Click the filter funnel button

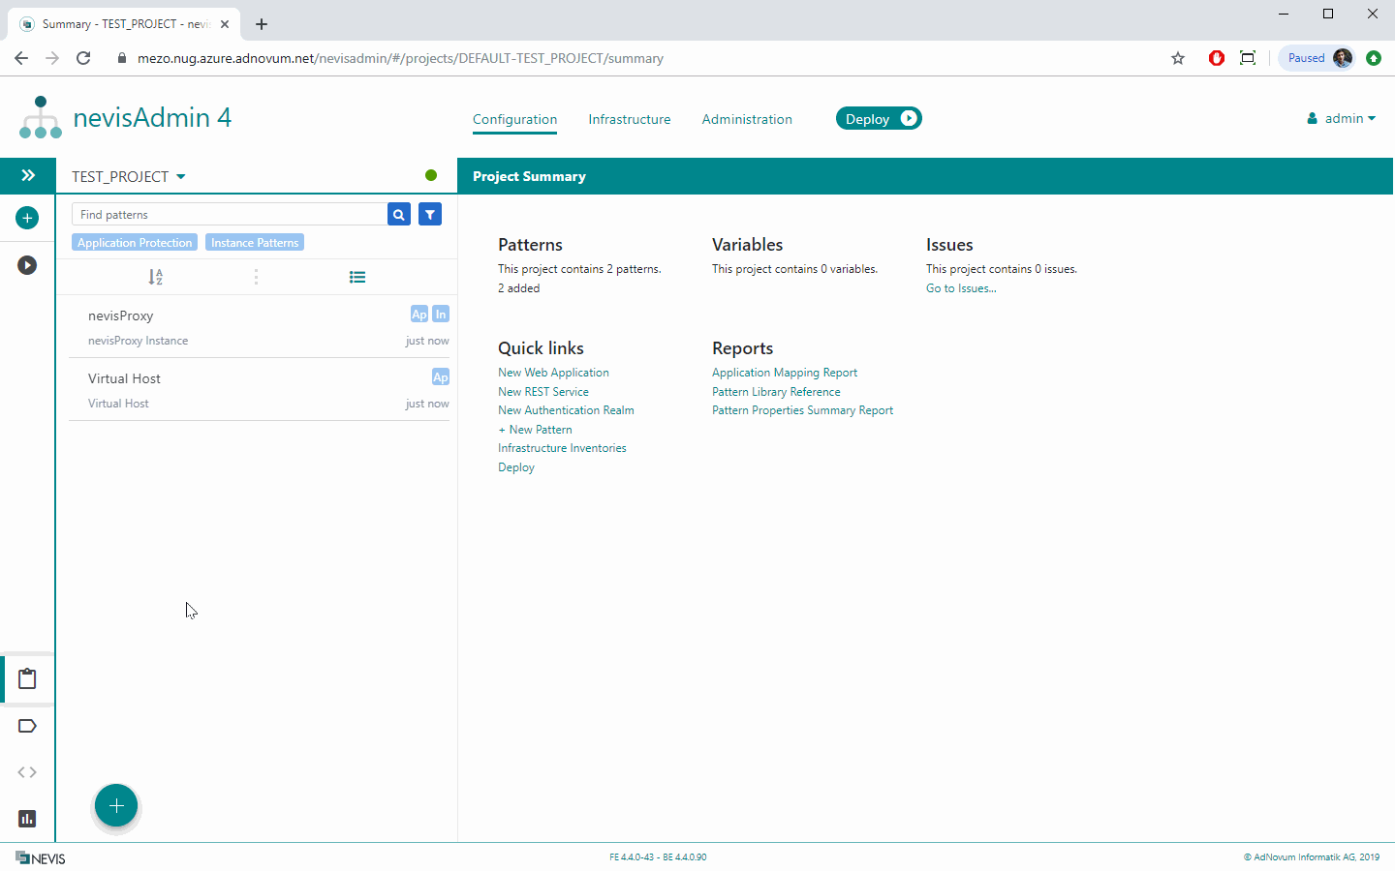(430, 214)
